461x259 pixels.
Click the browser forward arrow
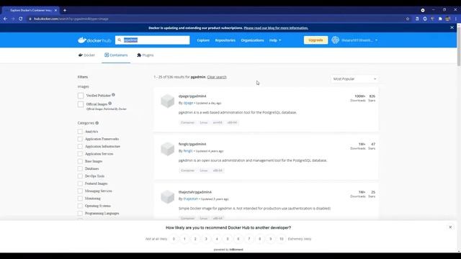13,19
